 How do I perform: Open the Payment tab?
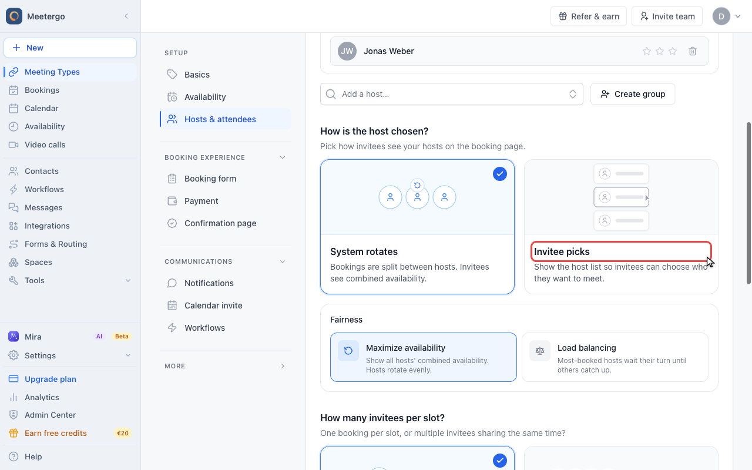(x=226, y=201)
